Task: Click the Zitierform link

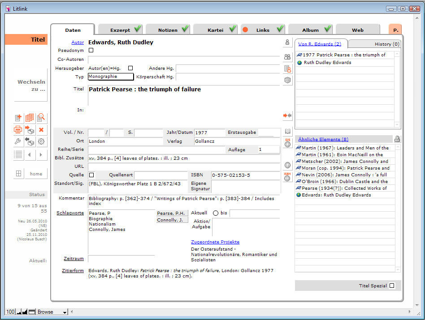Action: [x=73, y=270]
